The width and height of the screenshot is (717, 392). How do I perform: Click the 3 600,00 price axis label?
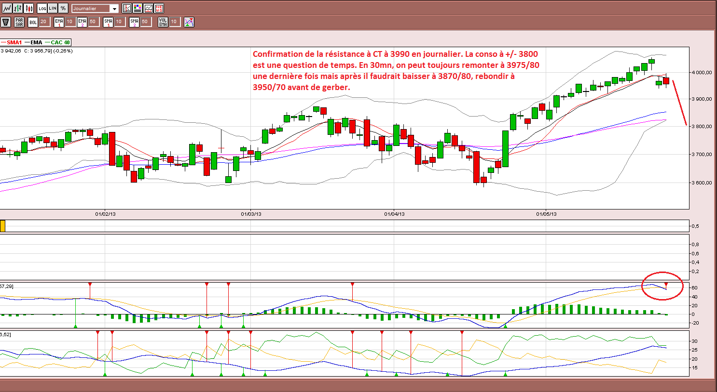tap(702, 183)
